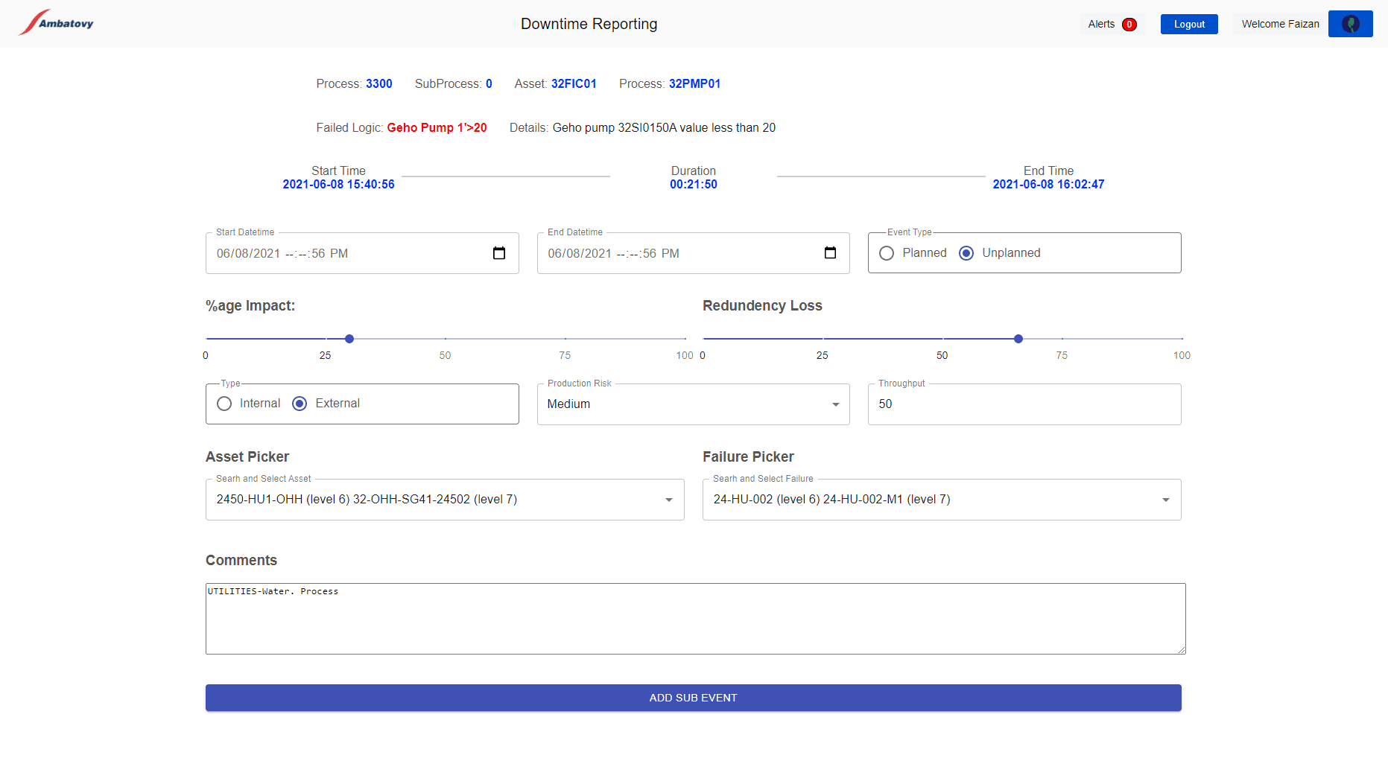
Task: Choose External type option
Action: point(300,404)
